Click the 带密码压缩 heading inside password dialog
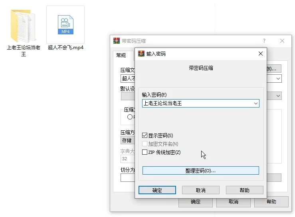Image resolution: width=295 pixels, height=217 pixels. (201, 68)
